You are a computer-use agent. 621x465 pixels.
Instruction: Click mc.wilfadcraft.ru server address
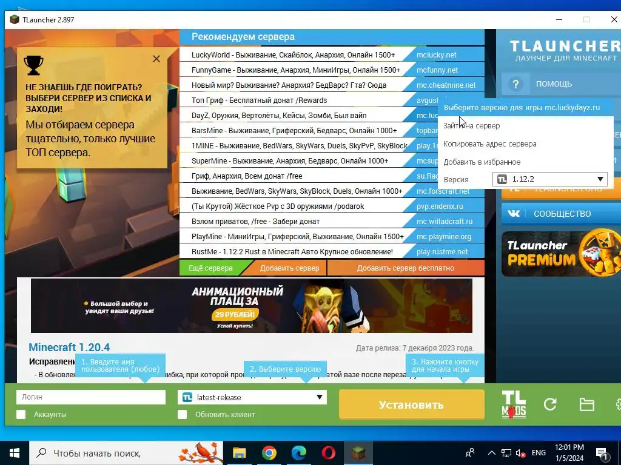444,222
